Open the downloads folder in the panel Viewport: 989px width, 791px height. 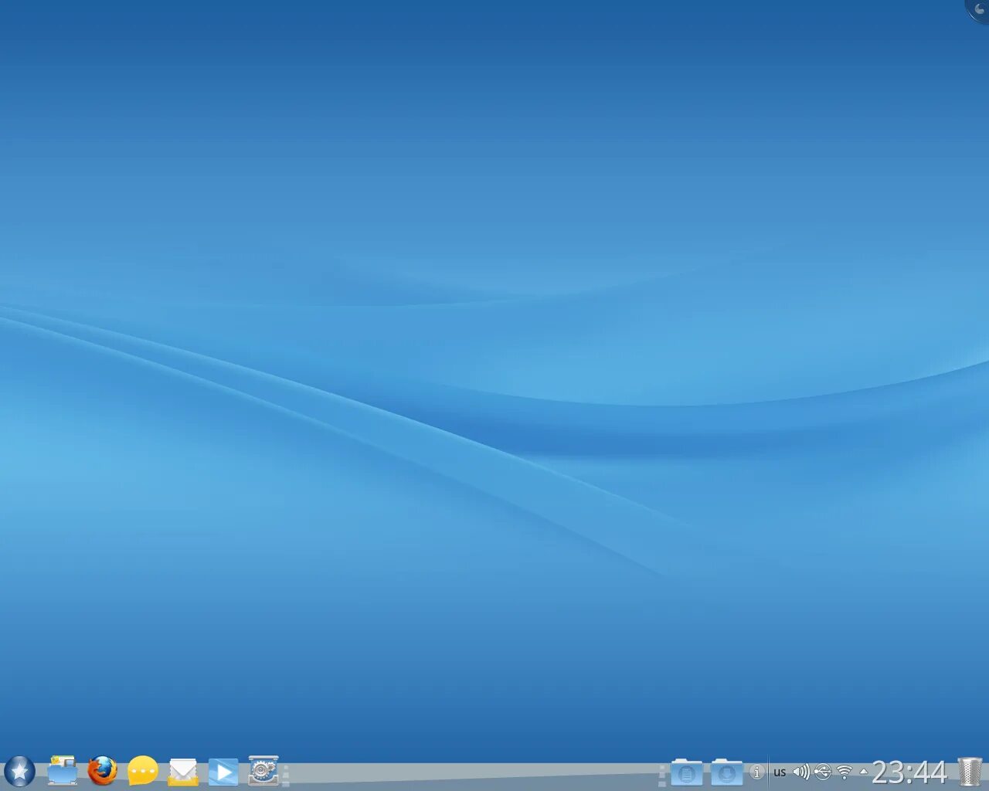tap(726, 772)
